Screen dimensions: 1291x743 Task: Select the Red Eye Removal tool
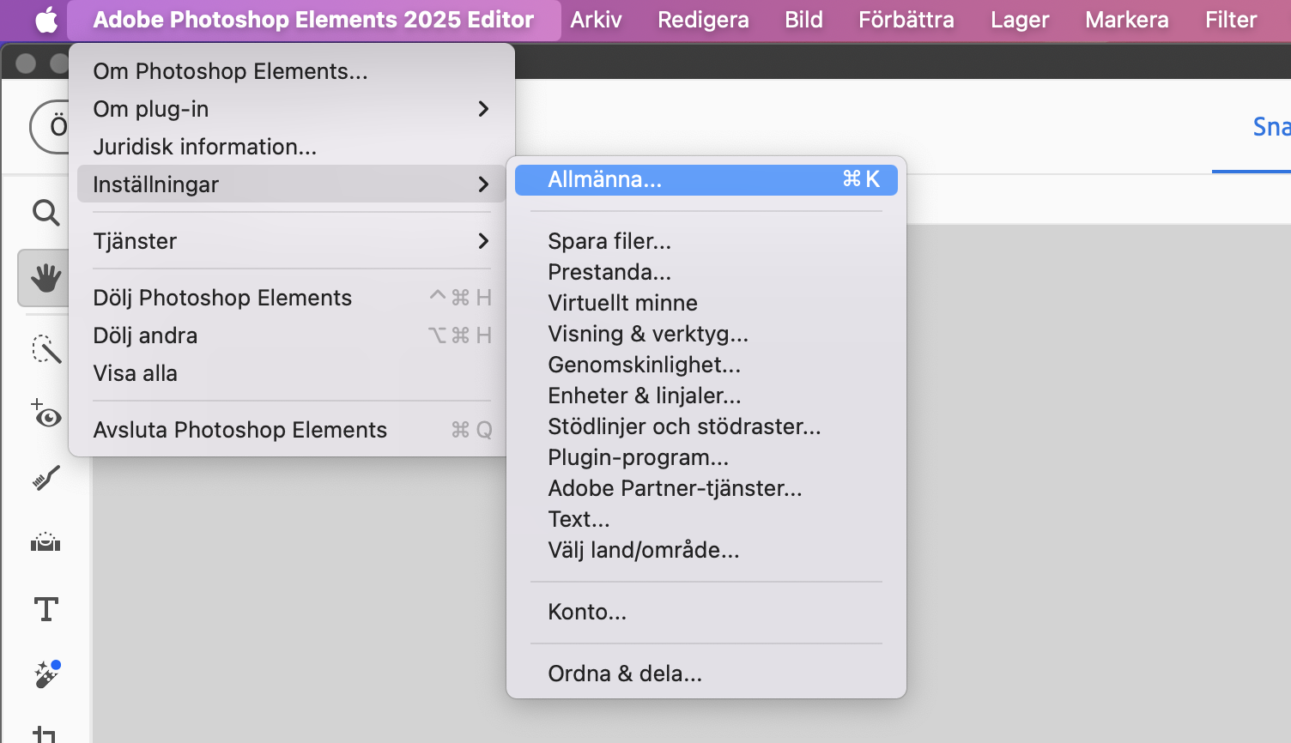pyautogui.click(x=45, y=414)
